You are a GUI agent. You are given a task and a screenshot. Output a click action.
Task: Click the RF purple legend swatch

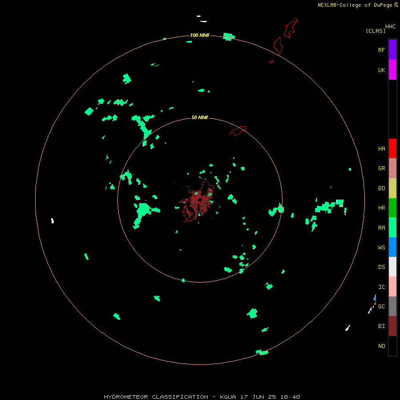(x=392, y=50)
